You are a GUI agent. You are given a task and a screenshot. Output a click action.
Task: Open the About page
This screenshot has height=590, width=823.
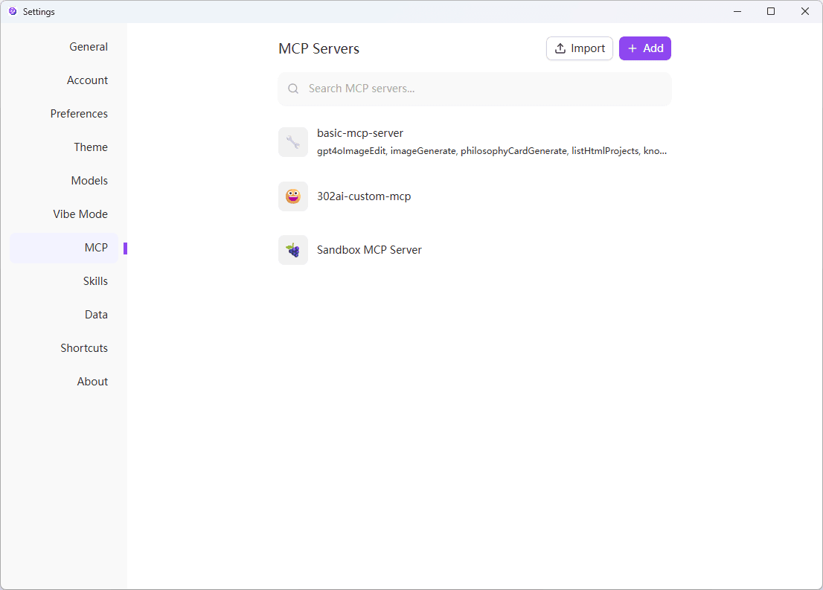(92, 381)
